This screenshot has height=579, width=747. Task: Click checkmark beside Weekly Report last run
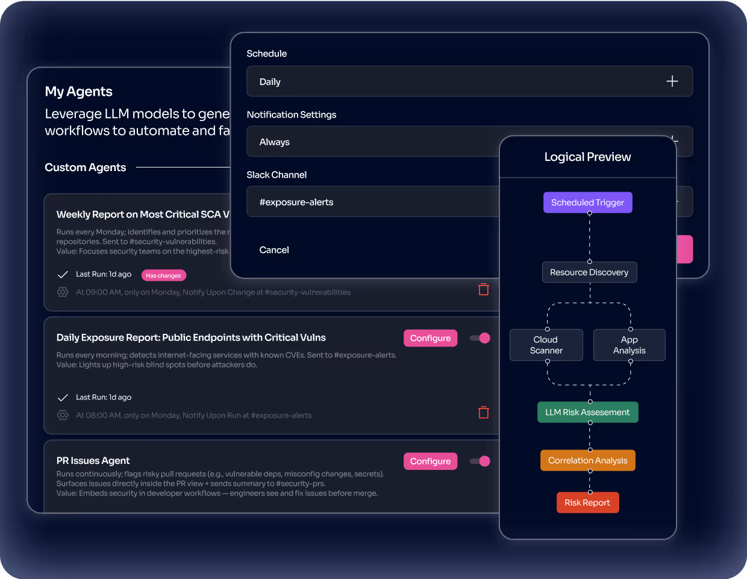tap(63, 274)
